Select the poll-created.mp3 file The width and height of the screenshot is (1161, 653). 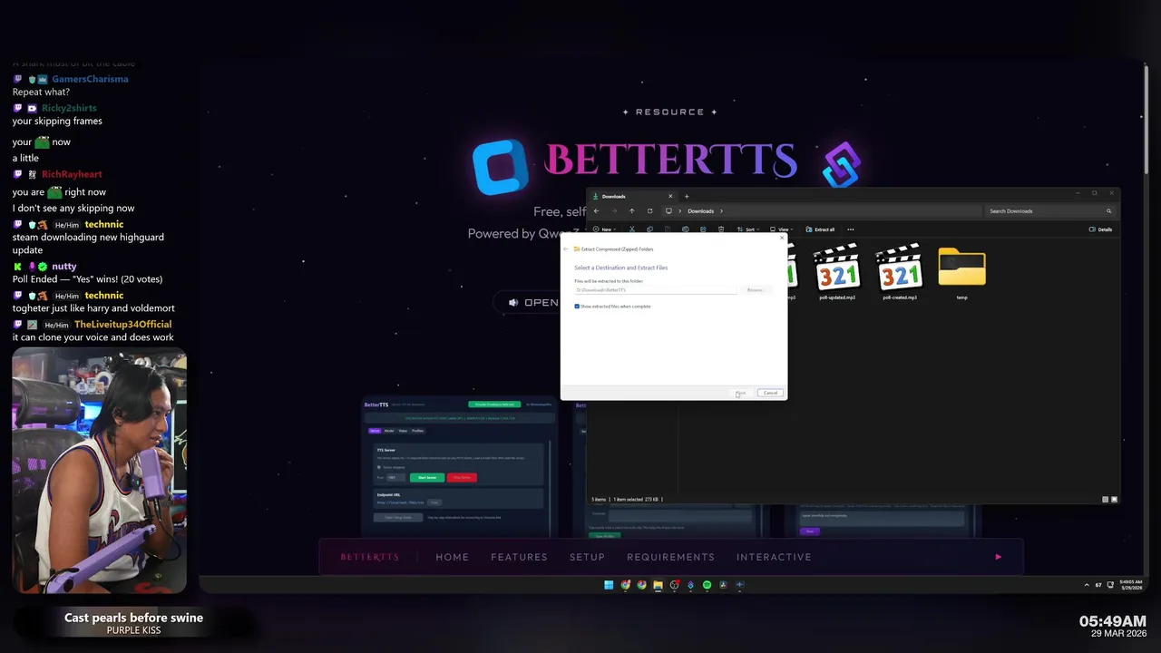click(900, 272)
